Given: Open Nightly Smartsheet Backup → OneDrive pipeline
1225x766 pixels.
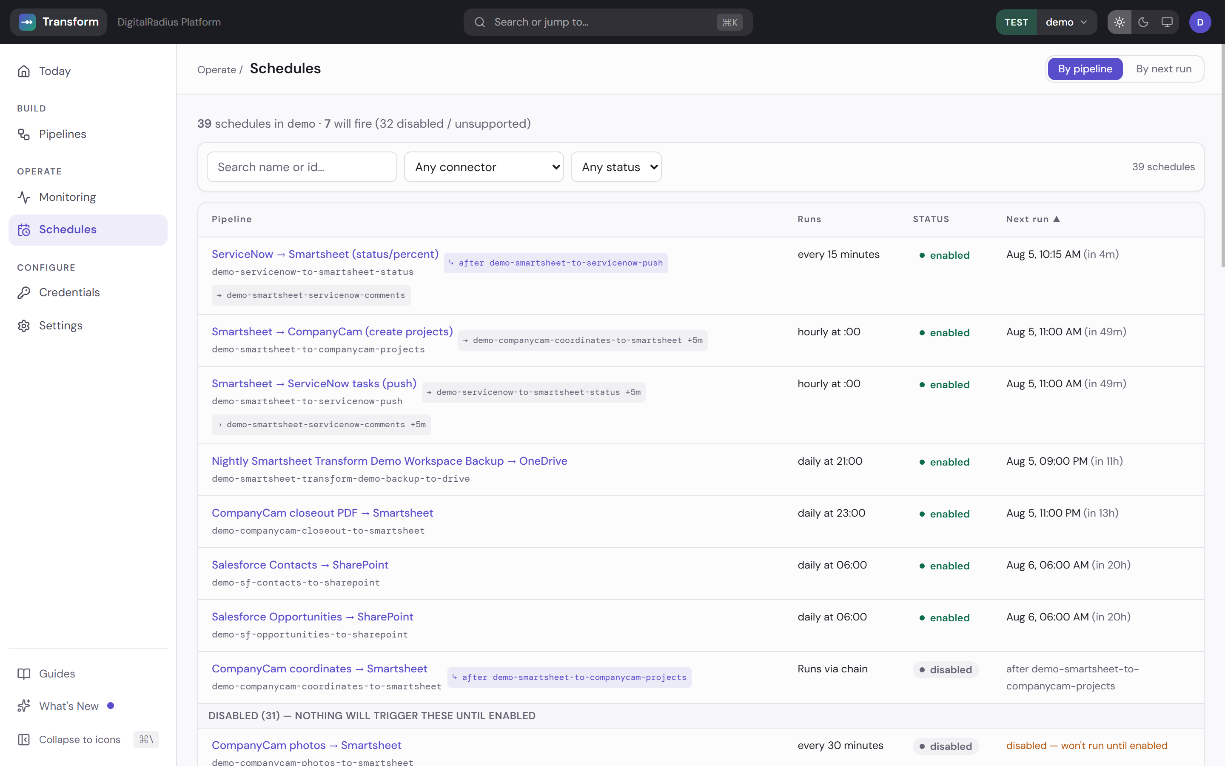Looking at the screenshot, I should click(389, 461).
